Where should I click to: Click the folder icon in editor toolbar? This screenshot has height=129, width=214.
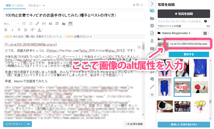[x=64, y=24]
